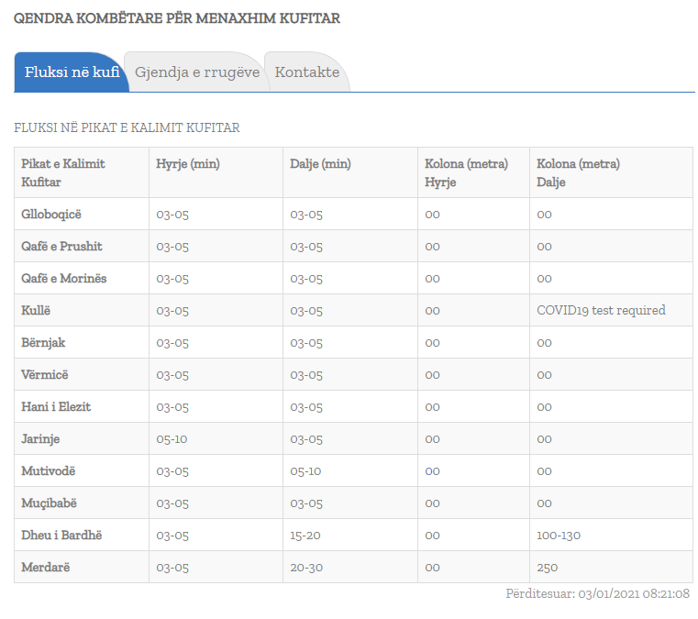Image resolution: width=698 pixels, height=619 pixels.
Task: Select the Merdarë row name
Action: click(46, 567)
